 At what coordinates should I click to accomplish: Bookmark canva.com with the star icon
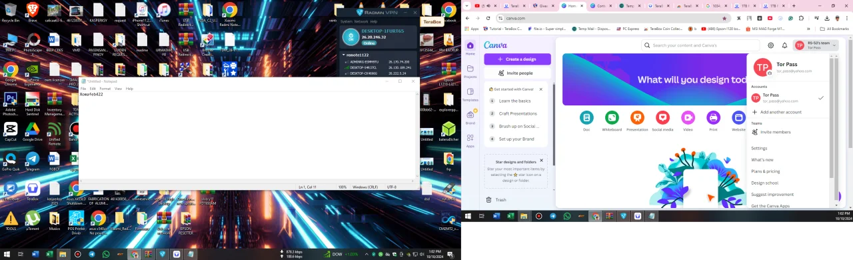coord(724,18)
